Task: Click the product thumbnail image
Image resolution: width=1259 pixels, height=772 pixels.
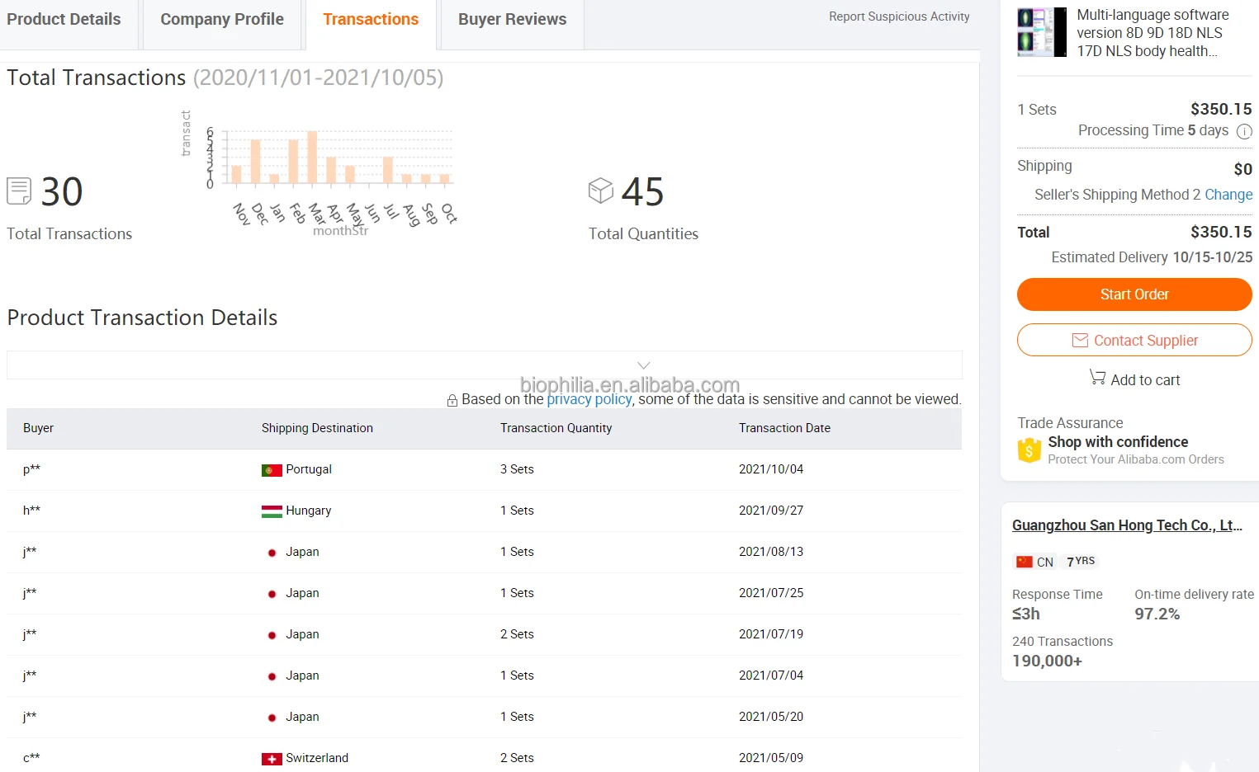Action: [1041, 32]
